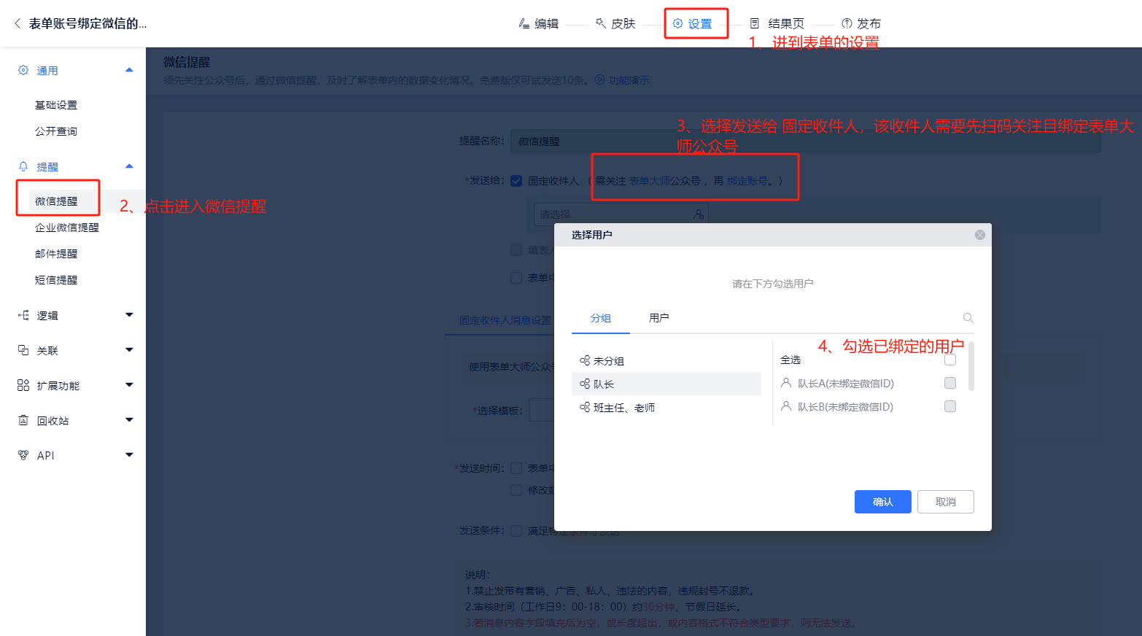Viewport: 1142px width, 636px height.
Task: Tick the checkbox for 队长B
Action: click(x=949, y=406)
